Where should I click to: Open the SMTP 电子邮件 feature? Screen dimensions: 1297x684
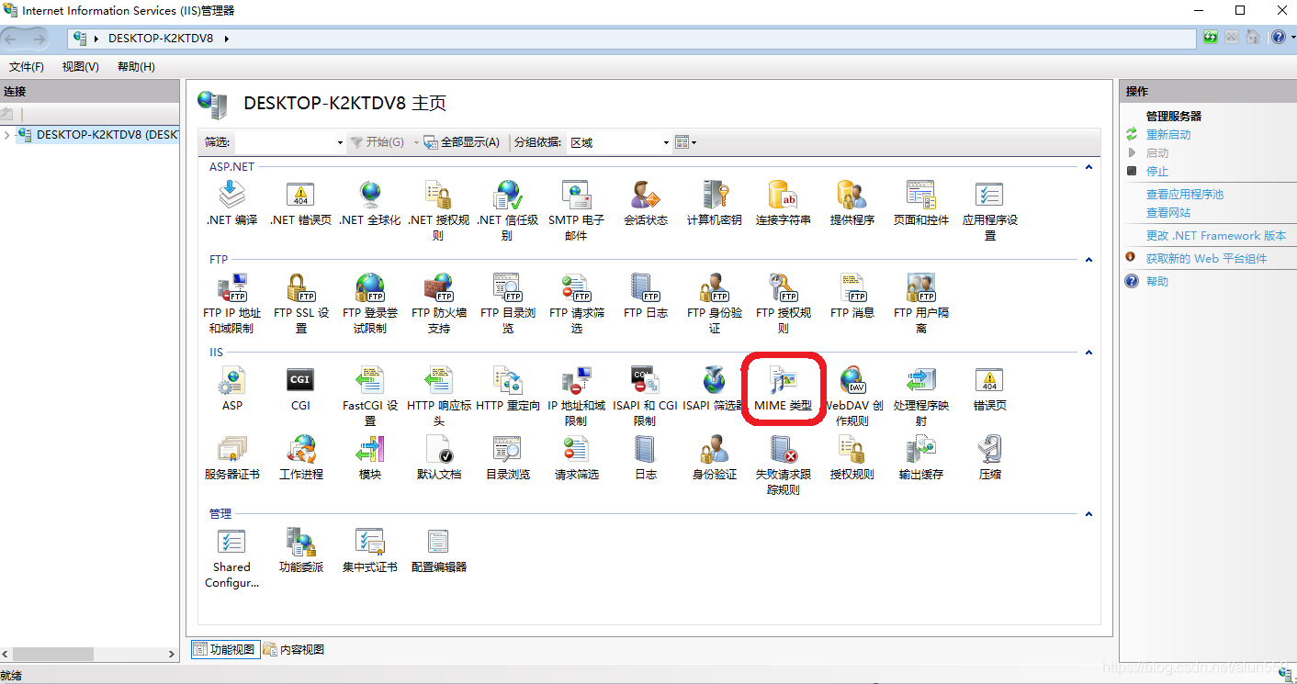click(577, 210)
